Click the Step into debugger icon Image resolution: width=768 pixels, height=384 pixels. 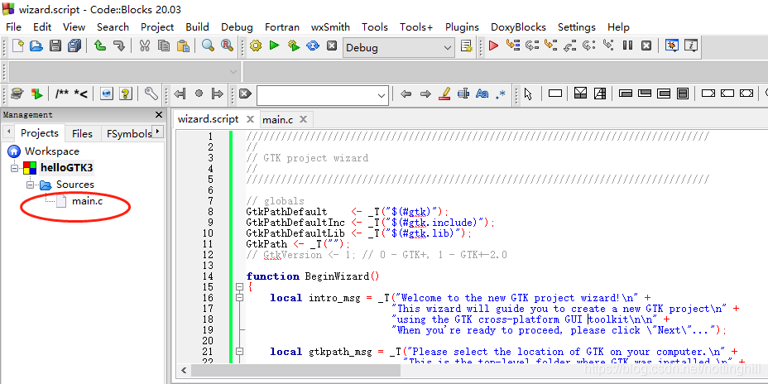pyautogui.click(x=551, y=46)
